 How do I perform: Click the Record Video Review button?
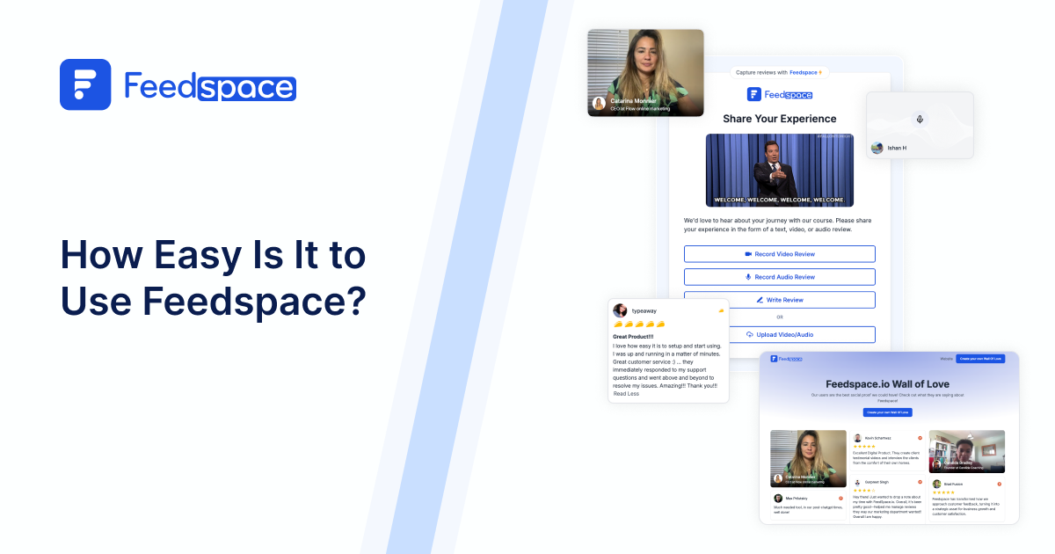780,253
